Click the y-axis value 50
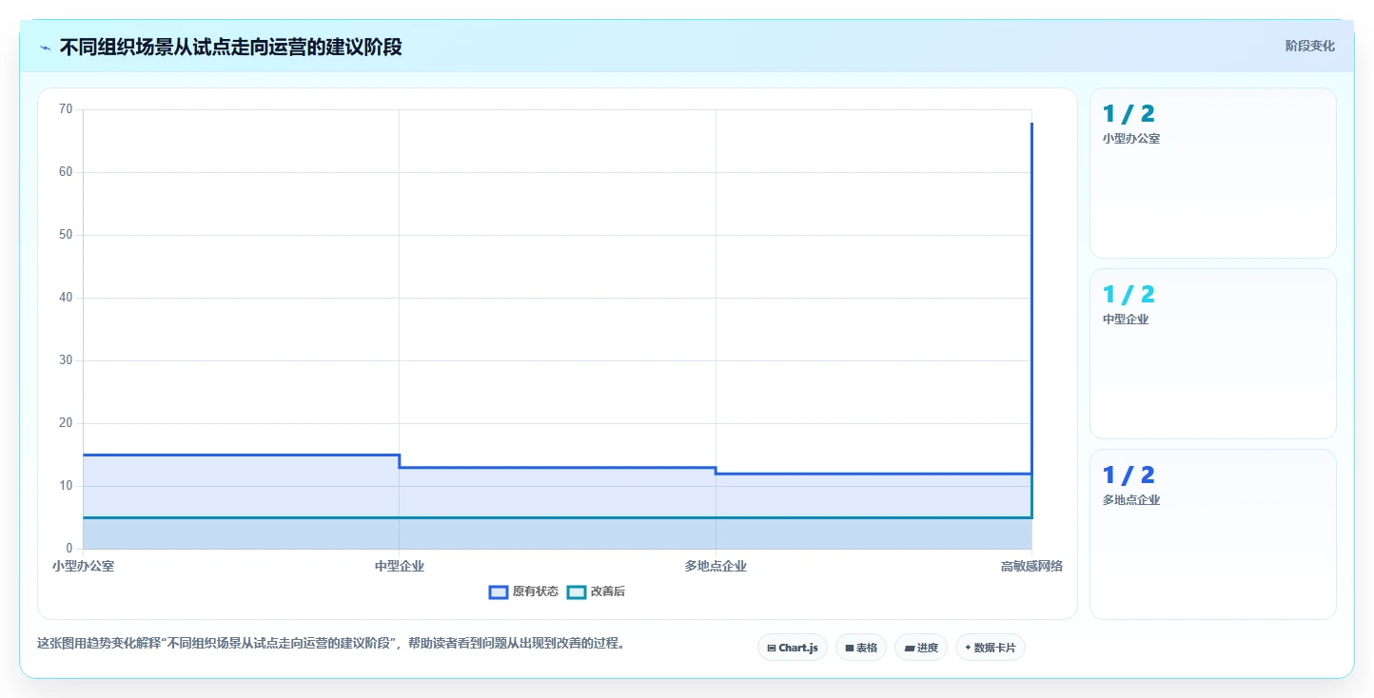 click(66, 235)
